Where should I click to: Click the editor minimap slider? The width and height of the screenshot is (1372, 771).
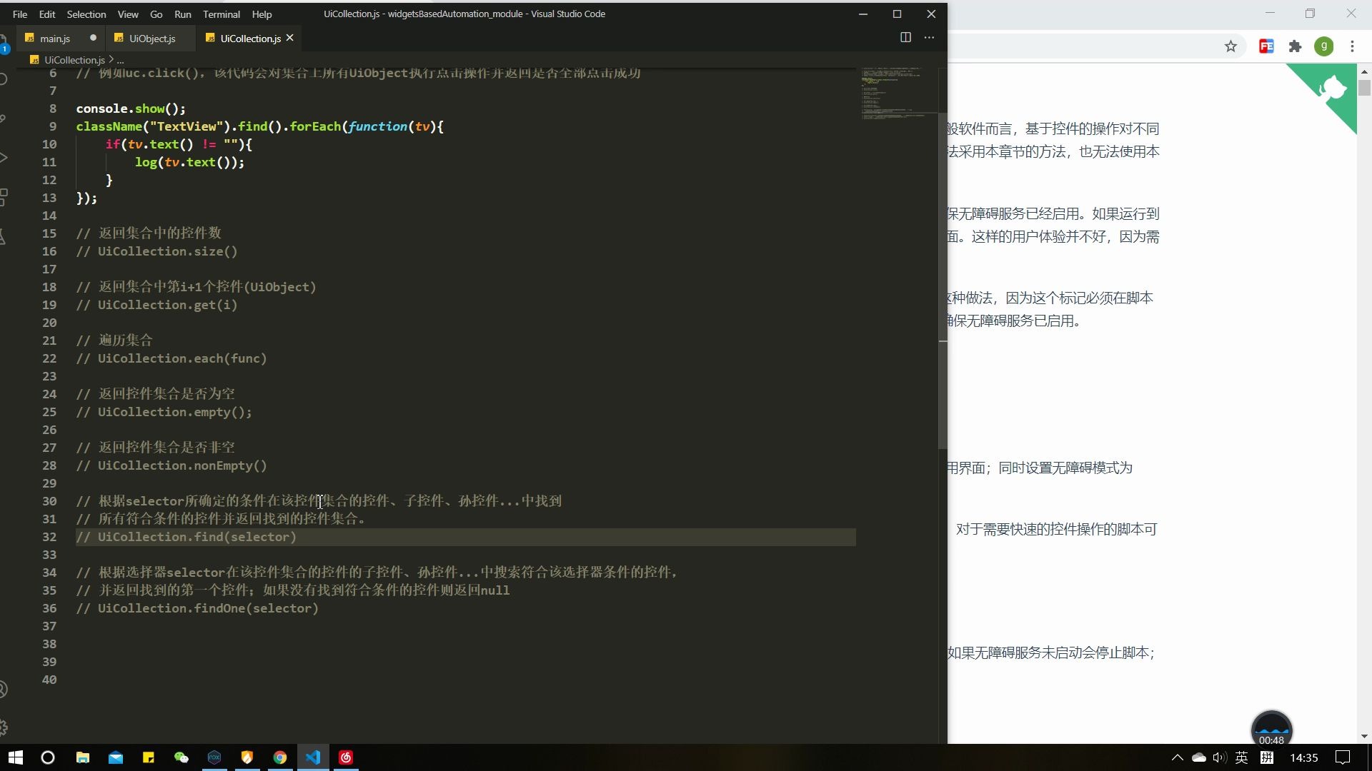(x=893, y=89)
